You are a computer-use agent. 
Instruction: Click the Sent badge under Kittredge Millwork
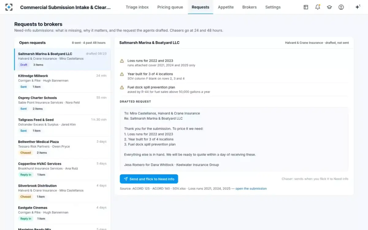(24, 87)
